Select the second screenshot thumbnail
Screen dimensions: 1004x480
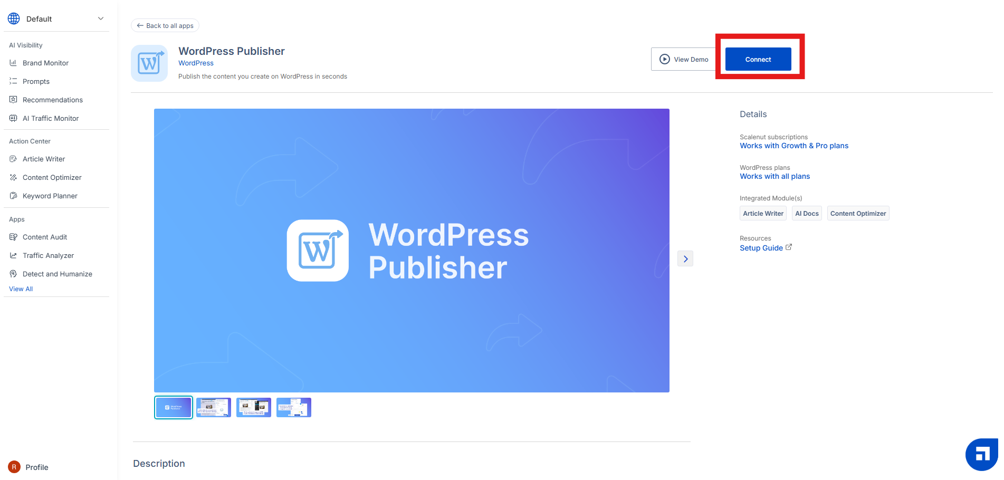[x=214, y=407]
